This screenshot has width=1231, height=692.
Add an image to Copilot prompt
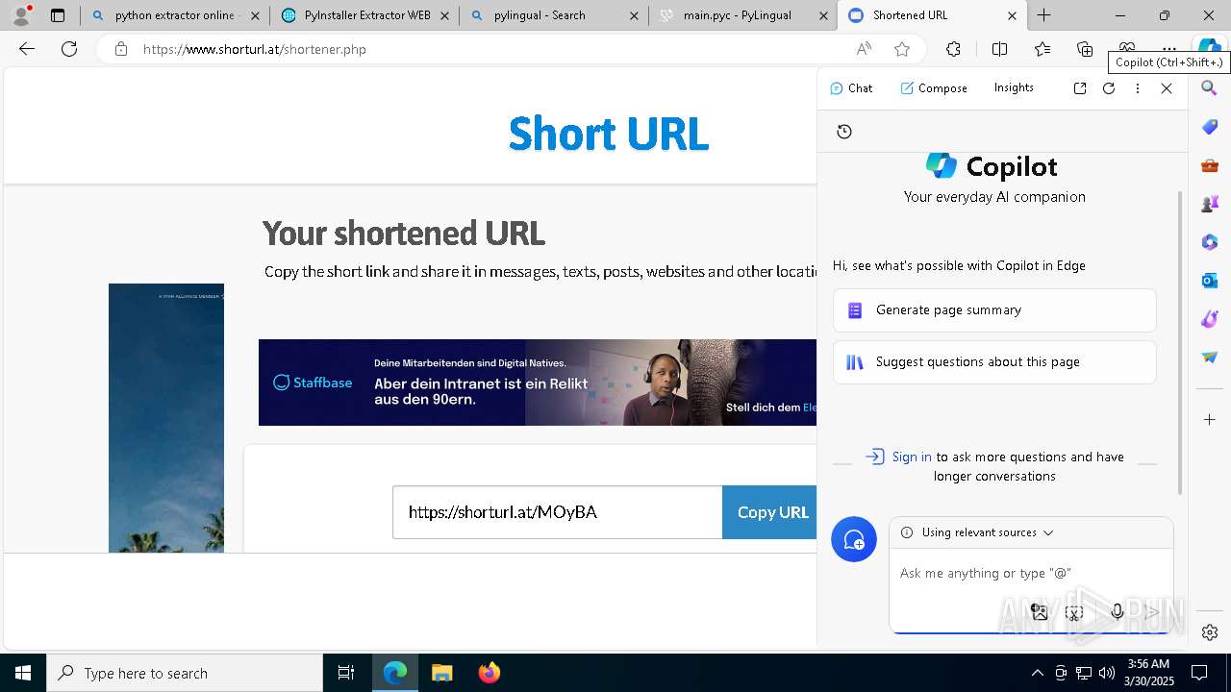tap(1039, 611)
